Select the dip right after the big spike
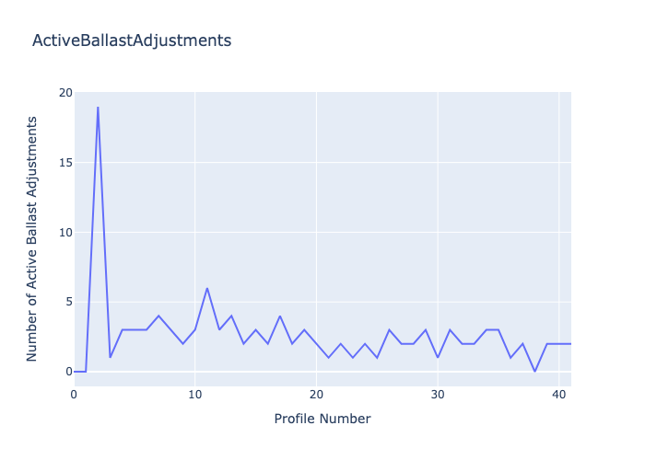This screenshot has height=460, width=645. (110, 357)
